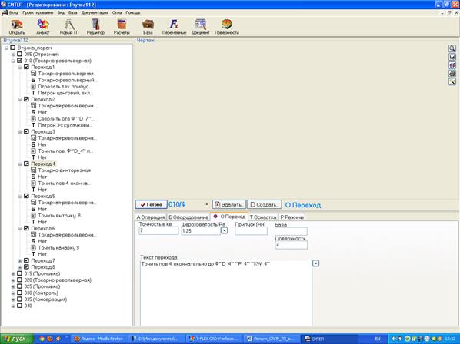This screenshot has height=344, width=460.
Task: Click the Создать button
Action: click(265, 204)
